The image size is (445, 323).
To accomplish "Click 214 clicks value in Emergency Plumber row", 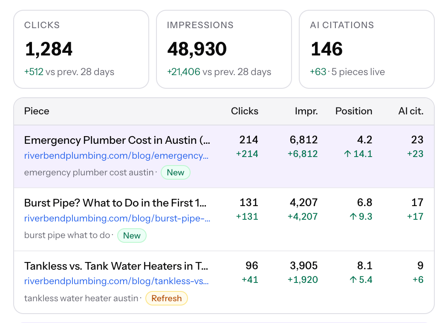I will (x=249, y=140).
